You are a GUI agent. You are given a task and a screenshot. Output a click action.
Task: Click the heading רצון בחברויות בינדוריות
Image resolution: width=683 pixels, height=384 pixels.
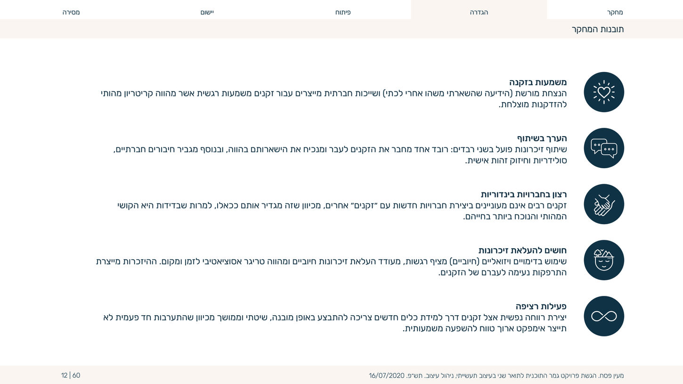524,195
